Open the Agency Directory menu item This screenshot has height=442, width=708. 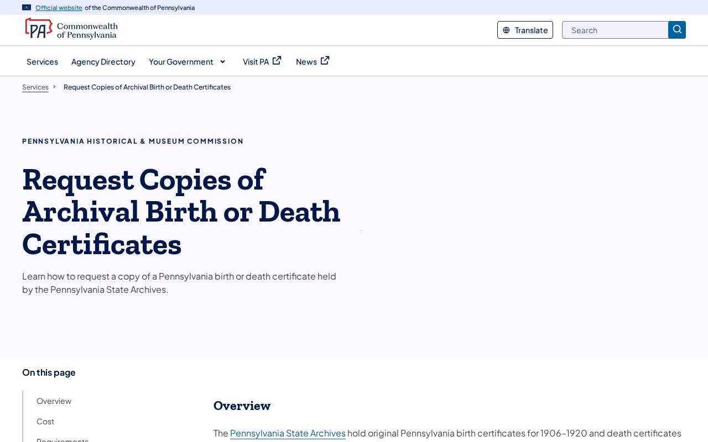[x=103, y=61]
